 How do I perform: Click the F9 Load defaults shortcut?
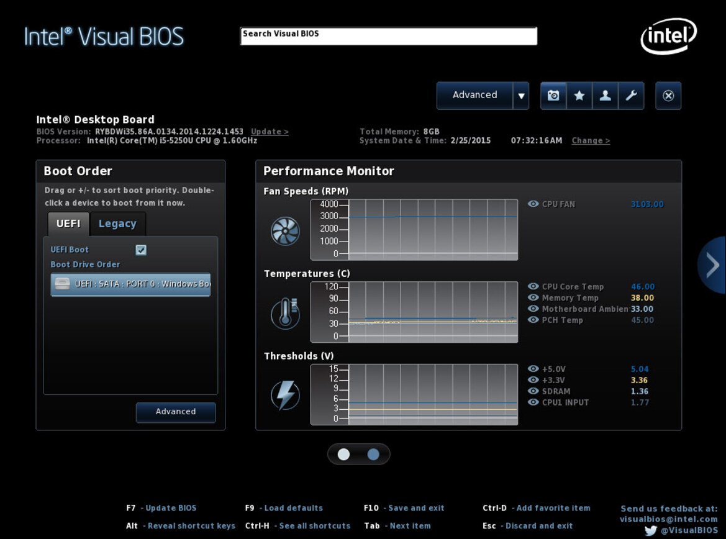284,508
